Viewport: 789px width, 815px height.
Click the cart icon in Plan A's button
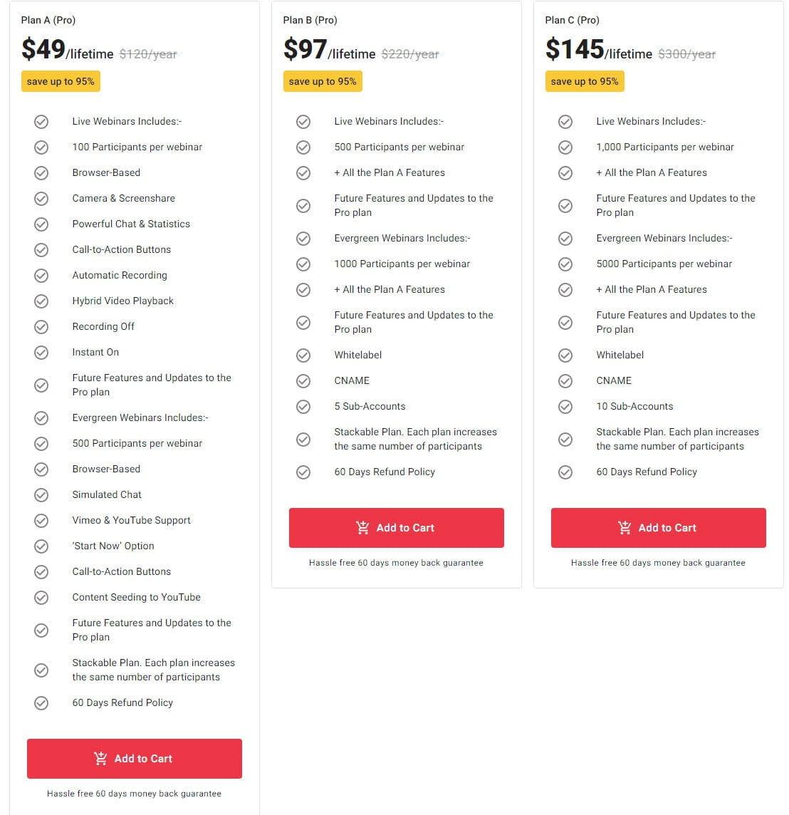[x=100, y=759]
